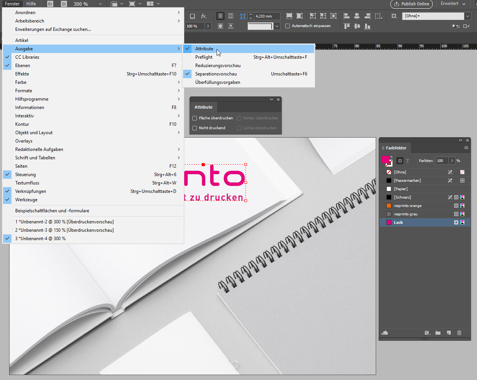Expand the Farbe submenu
The height and width of the screenshot is (380, 477).
point(93,82)
